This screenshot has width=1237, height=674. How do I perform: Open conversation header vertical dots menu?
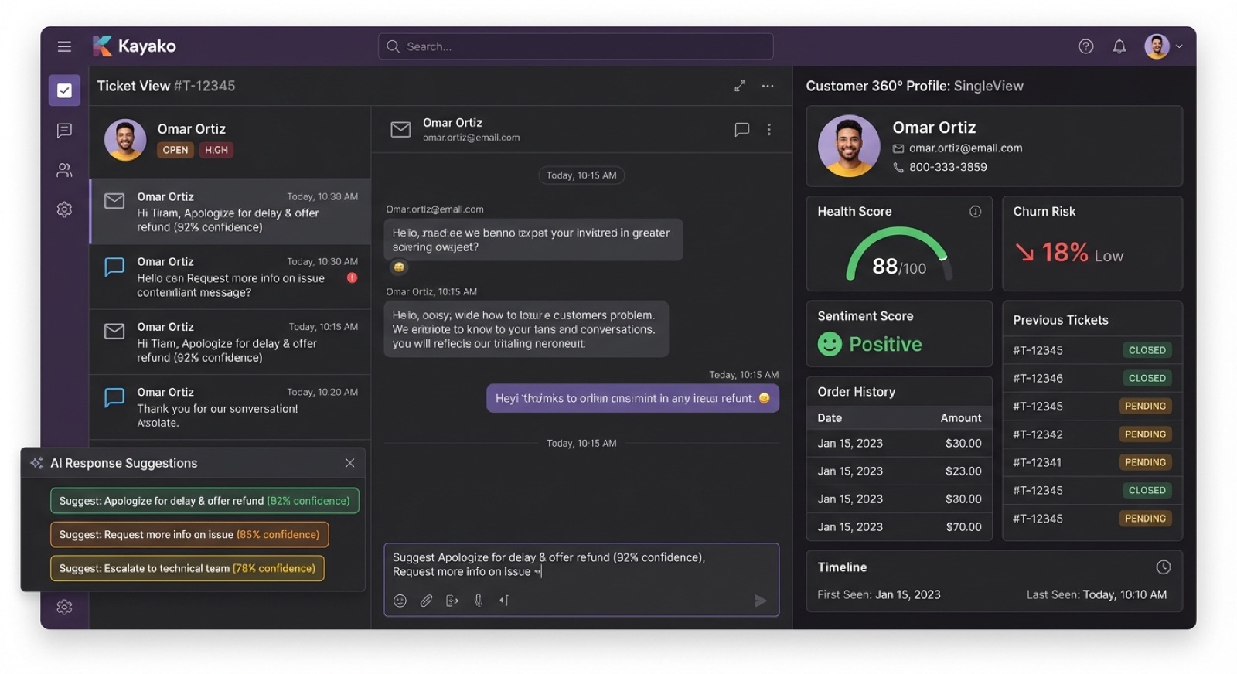[x=768, y=129]
